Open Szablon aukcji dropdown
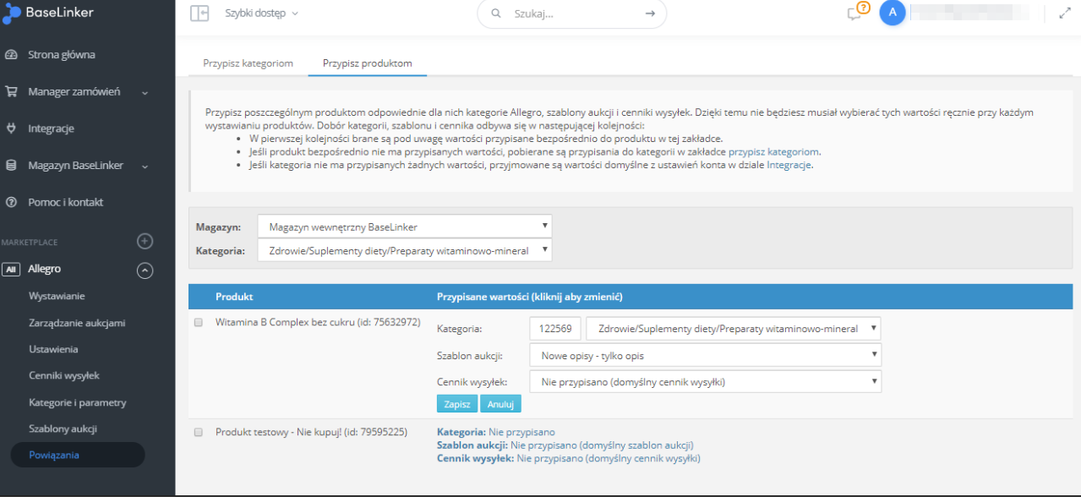 coord(705,355)
